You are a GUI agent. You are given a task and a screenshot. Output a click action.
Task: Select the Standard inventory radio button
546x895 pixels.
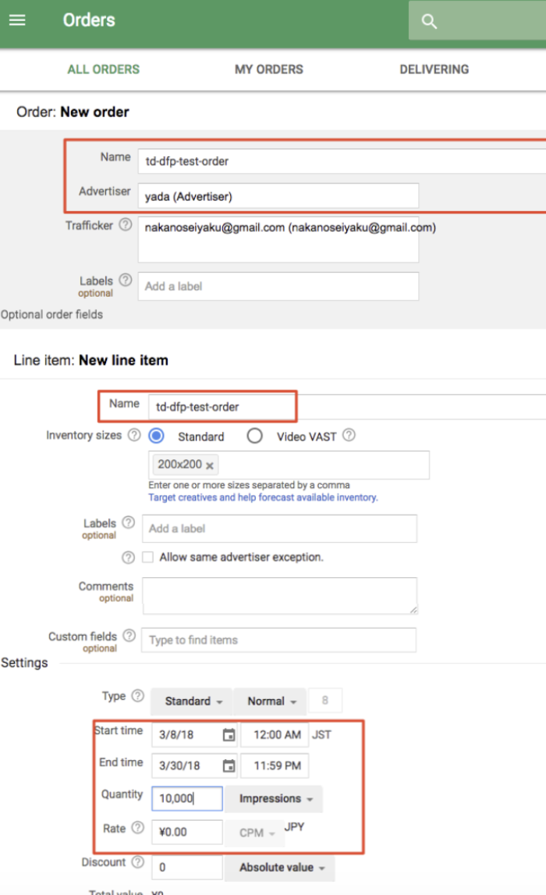point(156,437)
